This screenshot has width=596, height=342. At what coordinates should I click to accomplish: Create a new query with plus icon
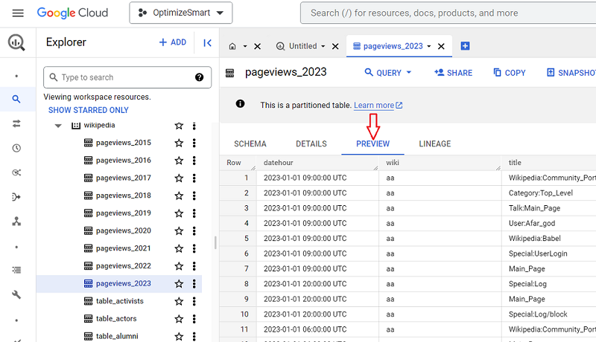465,46
